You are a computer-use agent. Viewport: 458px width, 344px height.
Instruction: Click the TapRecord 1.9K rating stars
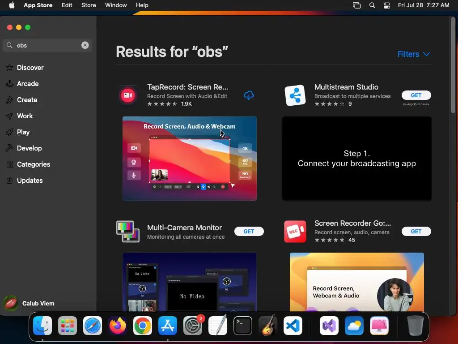(x=162, y=104)
